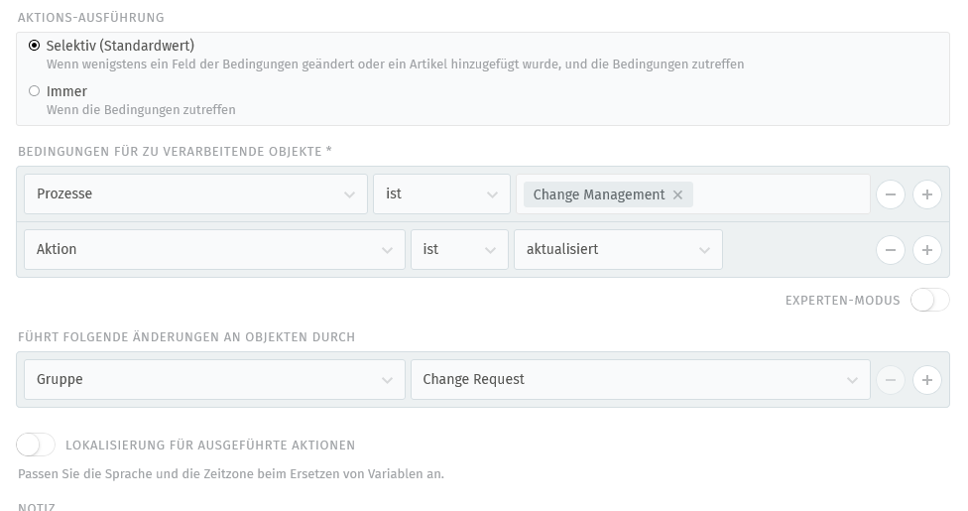Remove the Prozesse condition row
The width and height of the screenshot is (968, 511).
tap(891, 194)
